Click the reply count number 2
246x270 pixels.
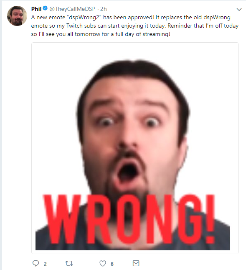[45, 264]
